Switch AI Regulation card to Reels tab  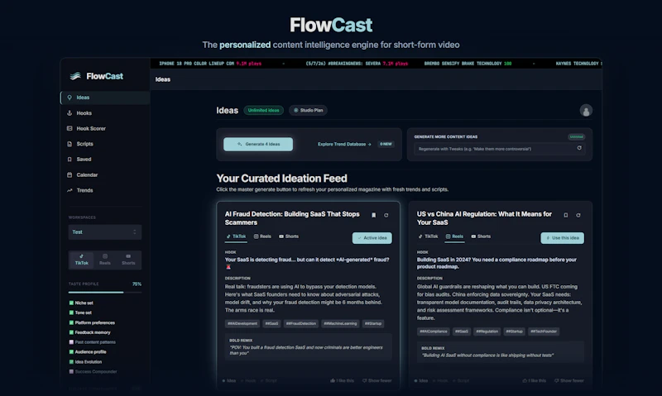[454, 236]
